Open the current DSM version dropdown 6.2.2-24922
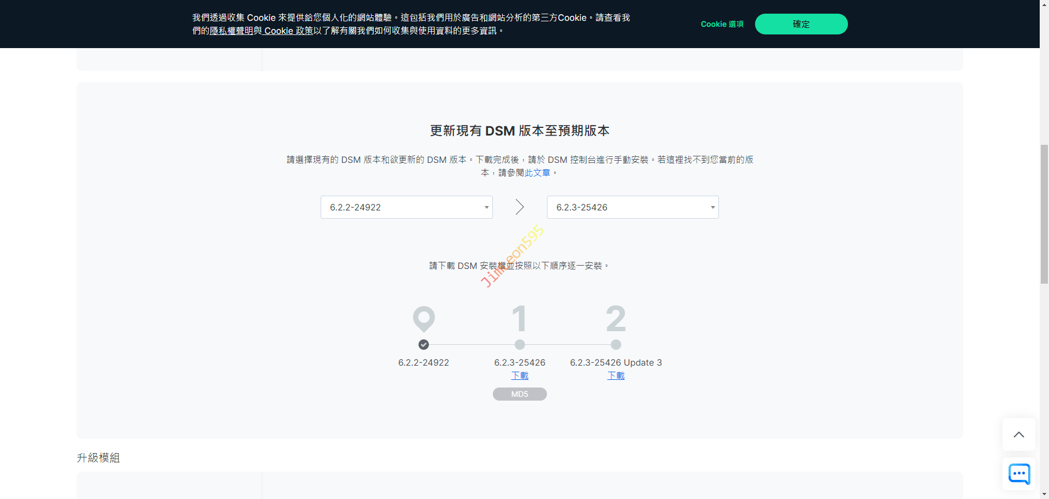Image resolution: width=1049 pixels, height=499 pixels. (406, 207)
